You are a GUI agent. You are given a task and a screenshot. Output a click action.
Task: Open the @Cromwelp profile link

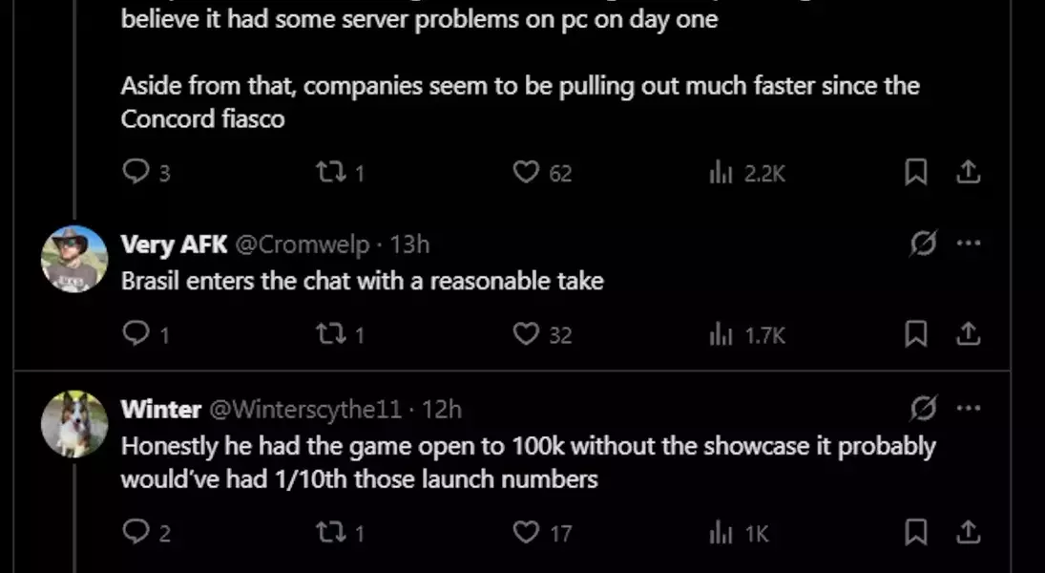[302, 244]
